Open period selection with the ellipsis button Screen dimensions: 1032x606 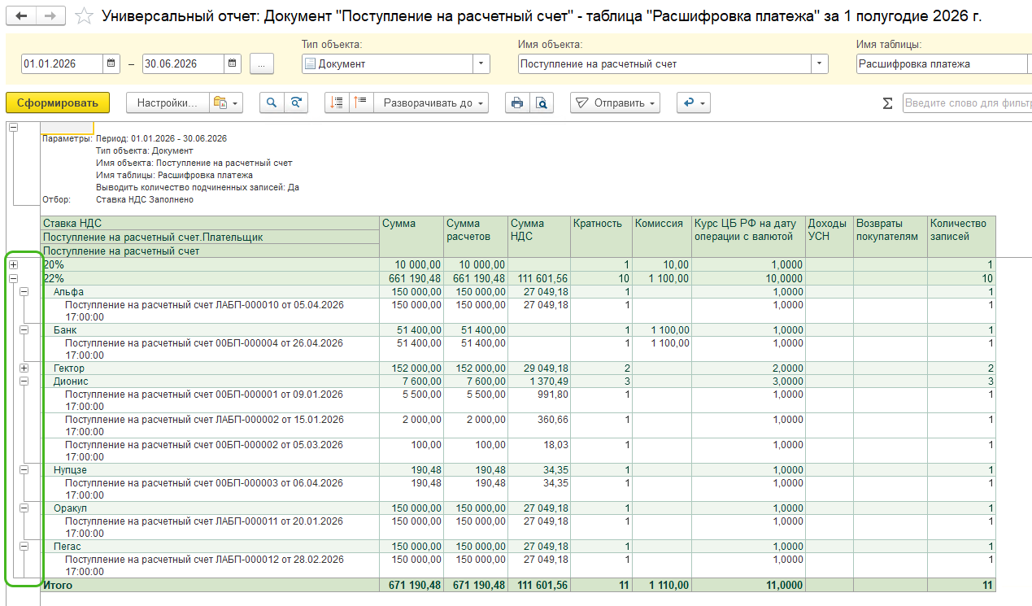coord(262,63)
